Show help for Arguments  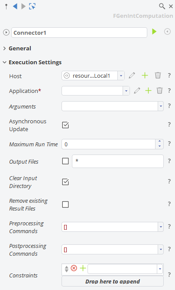click(169, 106)
